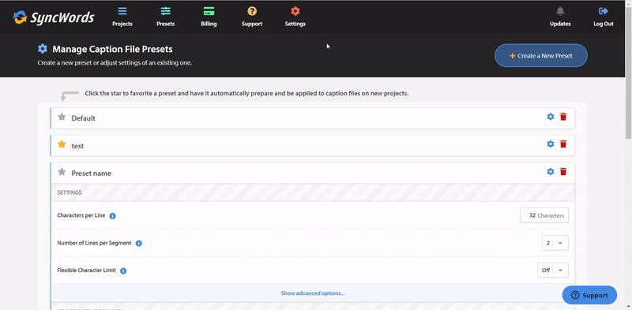Delete the test preset

563,144
